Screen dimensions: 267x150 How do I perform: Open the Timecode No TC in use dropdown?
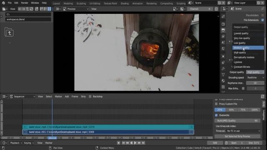(x=243, y=131)
